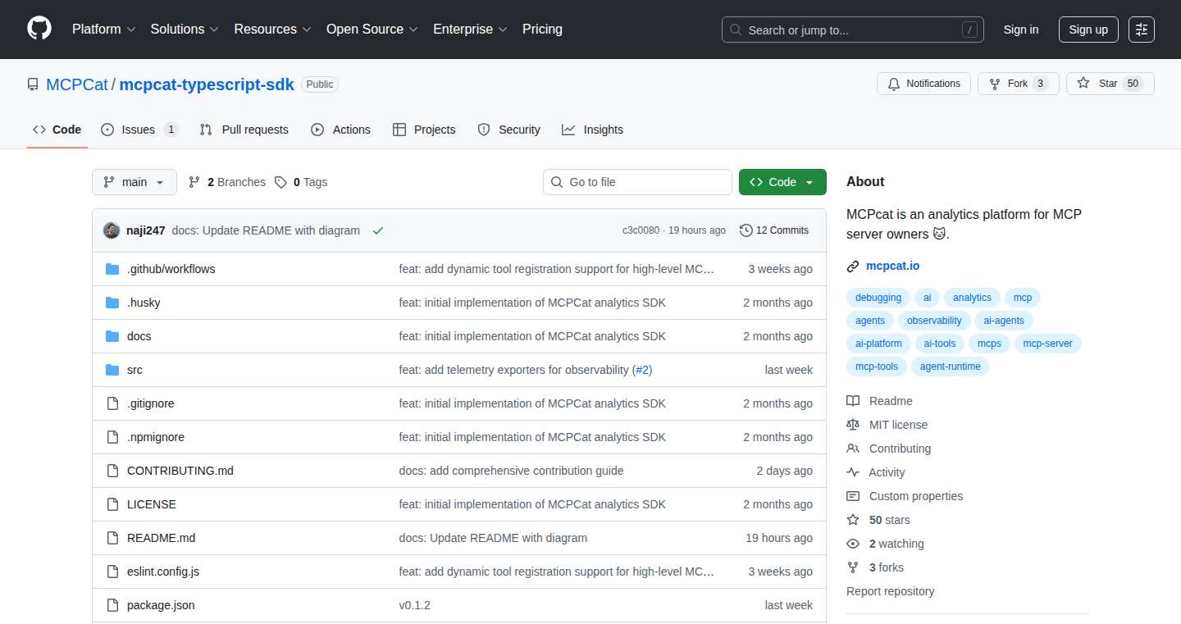Click the observability topic tag
This screenshot has width=1181, height=624.
point(934,321)
